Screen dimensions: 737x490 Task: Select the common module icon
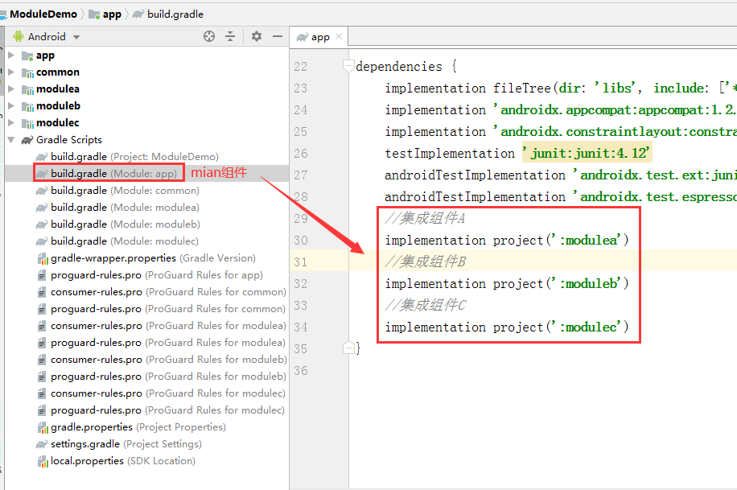27,72
